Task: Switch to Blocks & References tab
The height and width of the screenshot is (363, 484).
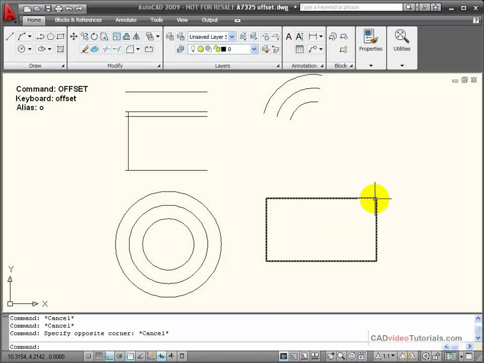Action: [78, 20]
